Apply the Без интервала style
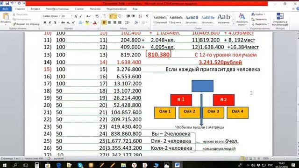The image size is (299, 168). [x=176, y=20]
